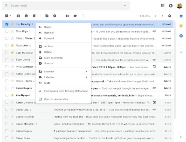This screenshot has width=186, height=142.
Task: Unstar the Kate McIntosh email
Action: (x=12, y=53)
